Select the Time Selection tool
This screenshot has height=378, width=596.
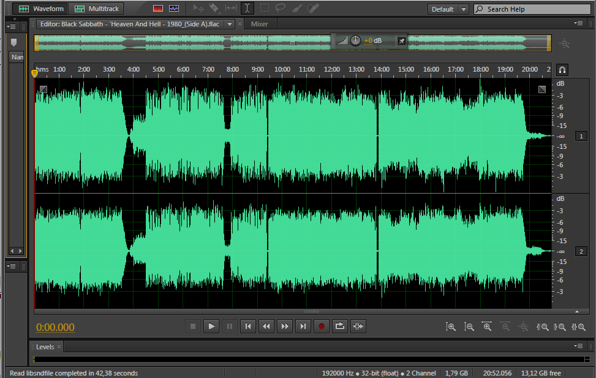[x=247, y=9]
